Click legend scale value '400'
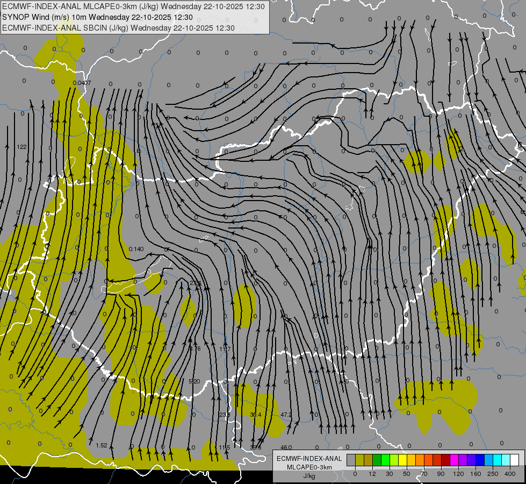Image resolution: width=526 pixels, height=484 pixels. 510,474
